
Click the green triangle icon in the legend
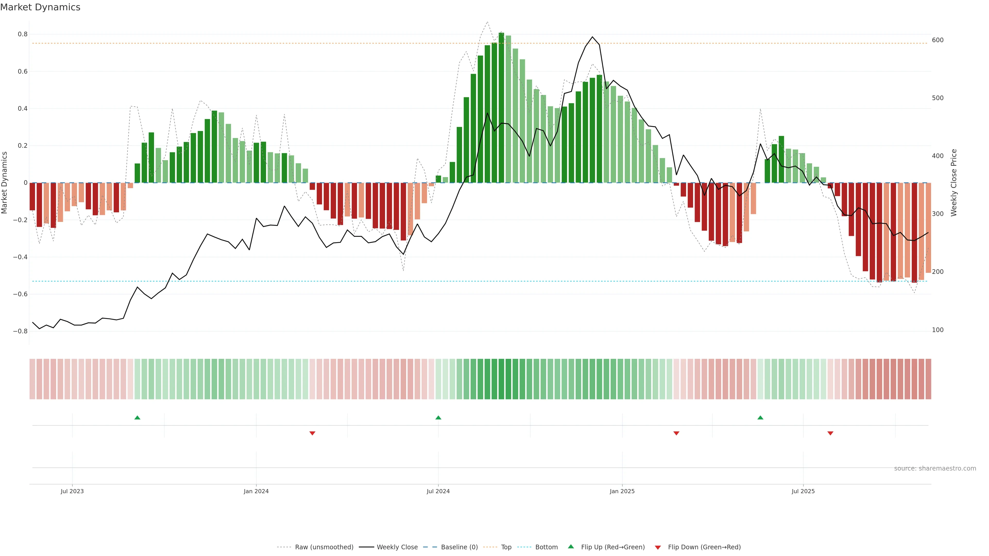point(571,546)
